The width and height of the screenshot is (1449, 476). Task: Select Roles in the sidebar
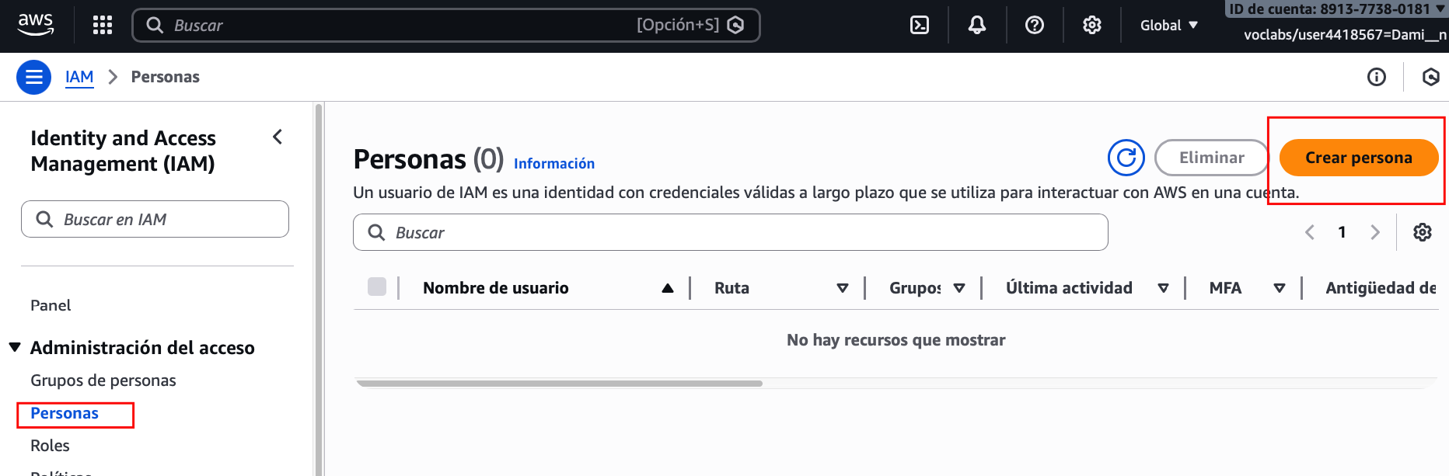[x=50, y=446]
